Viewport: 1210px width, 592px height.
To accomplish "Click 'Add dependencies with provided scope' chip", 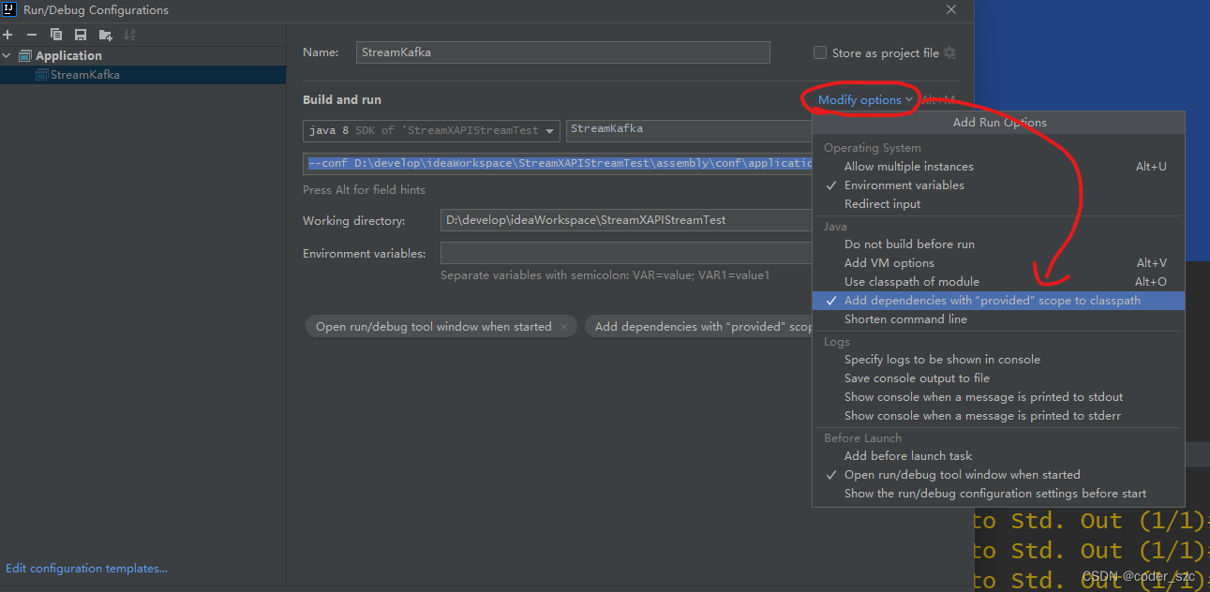I will tap(698, 327).
